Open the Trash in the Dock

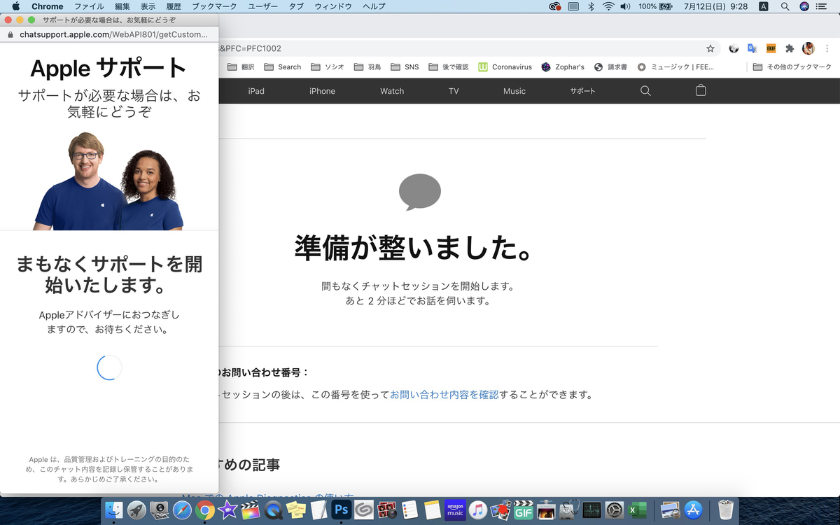click(726, 510)
